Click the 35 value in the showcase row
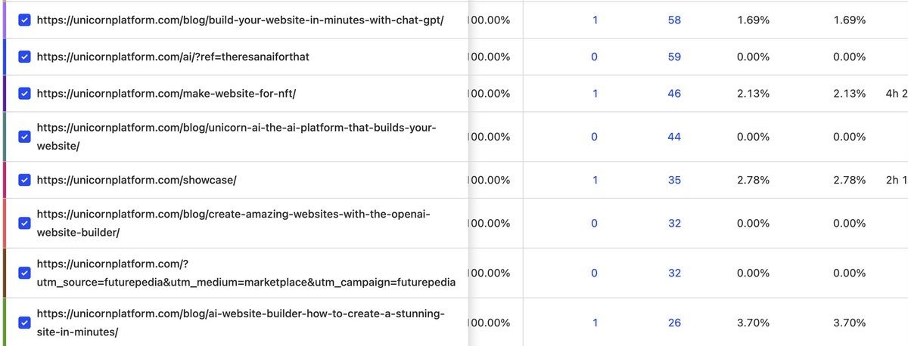908x346 pixels. tap(674, 180)
